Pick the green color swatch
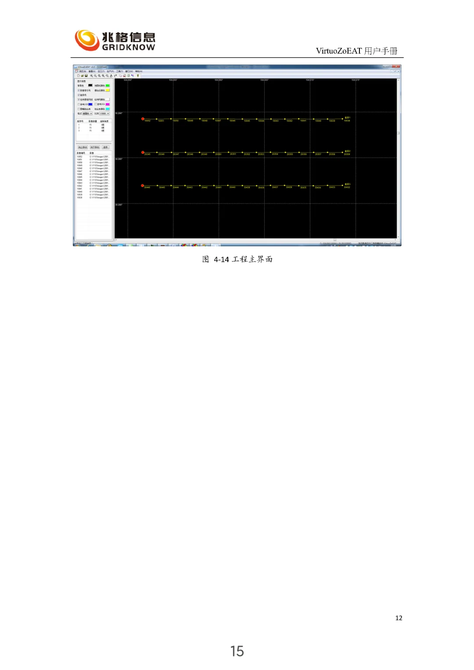474x670 pixels. [108, 86]
